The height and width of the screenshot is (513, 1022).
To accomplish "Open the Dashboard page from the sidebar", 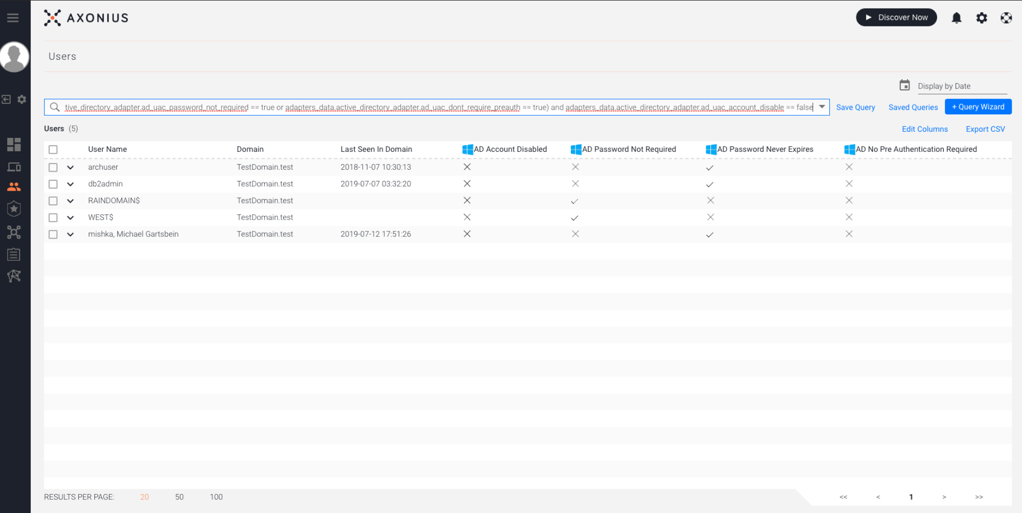I will click(14, 145).
